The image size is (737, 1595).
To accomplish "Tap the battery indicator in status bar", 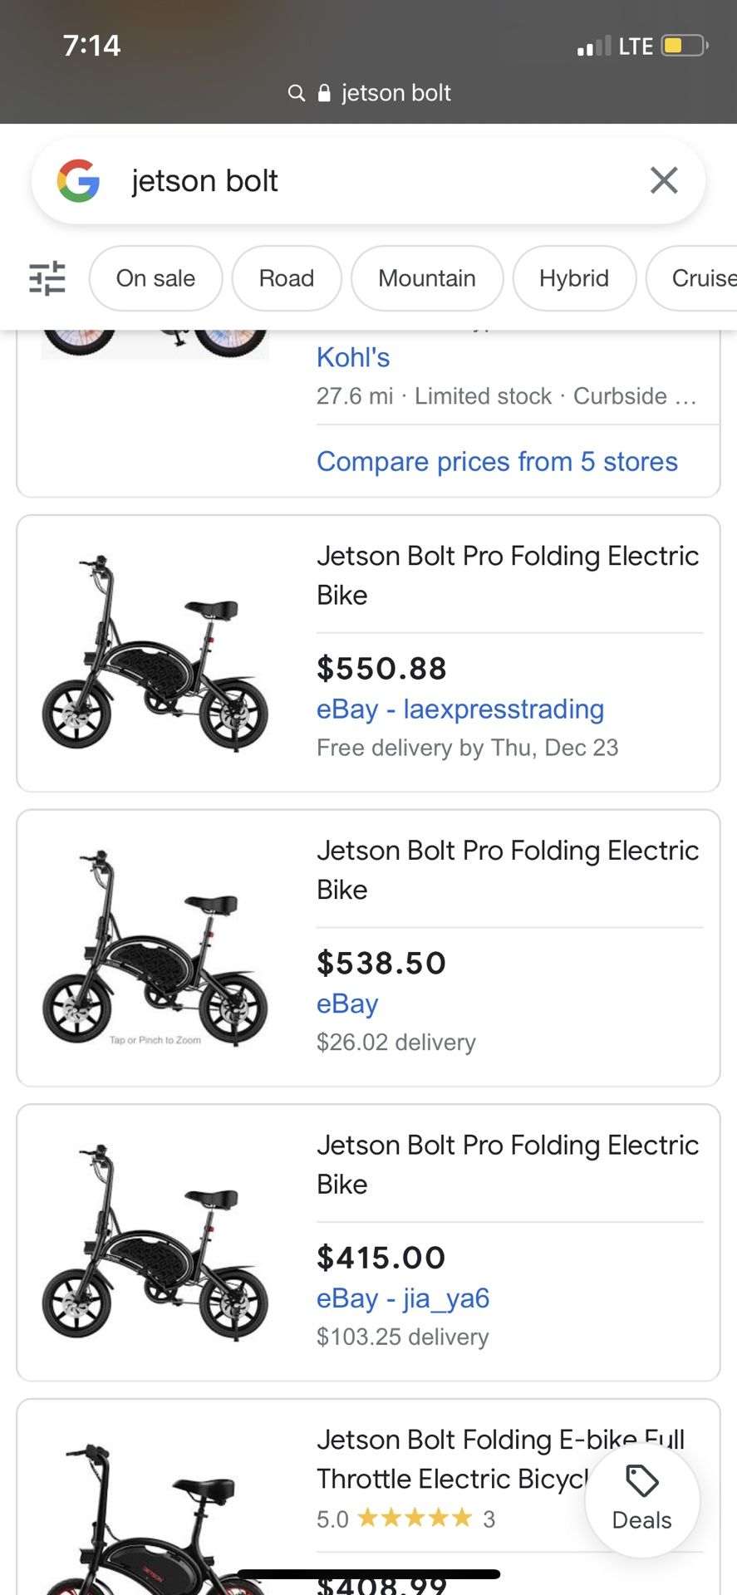I will coord(685,45).
